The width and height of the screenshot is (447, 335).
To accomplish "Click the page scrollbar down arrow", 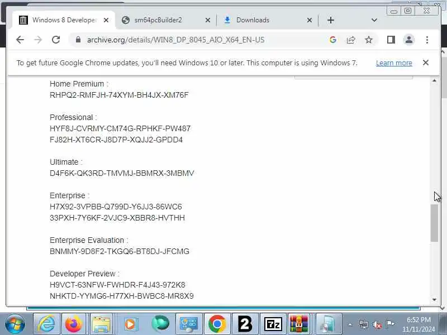I will pyautogui.click(x=434, y=299).
